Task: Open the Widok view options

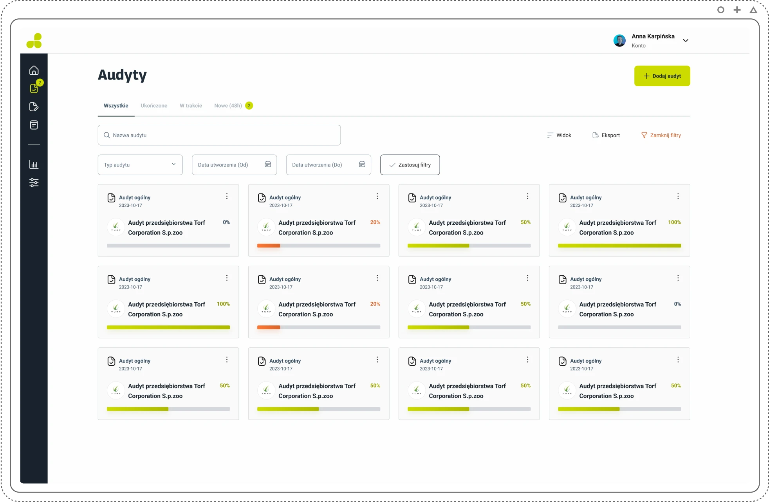Action: 559,135
